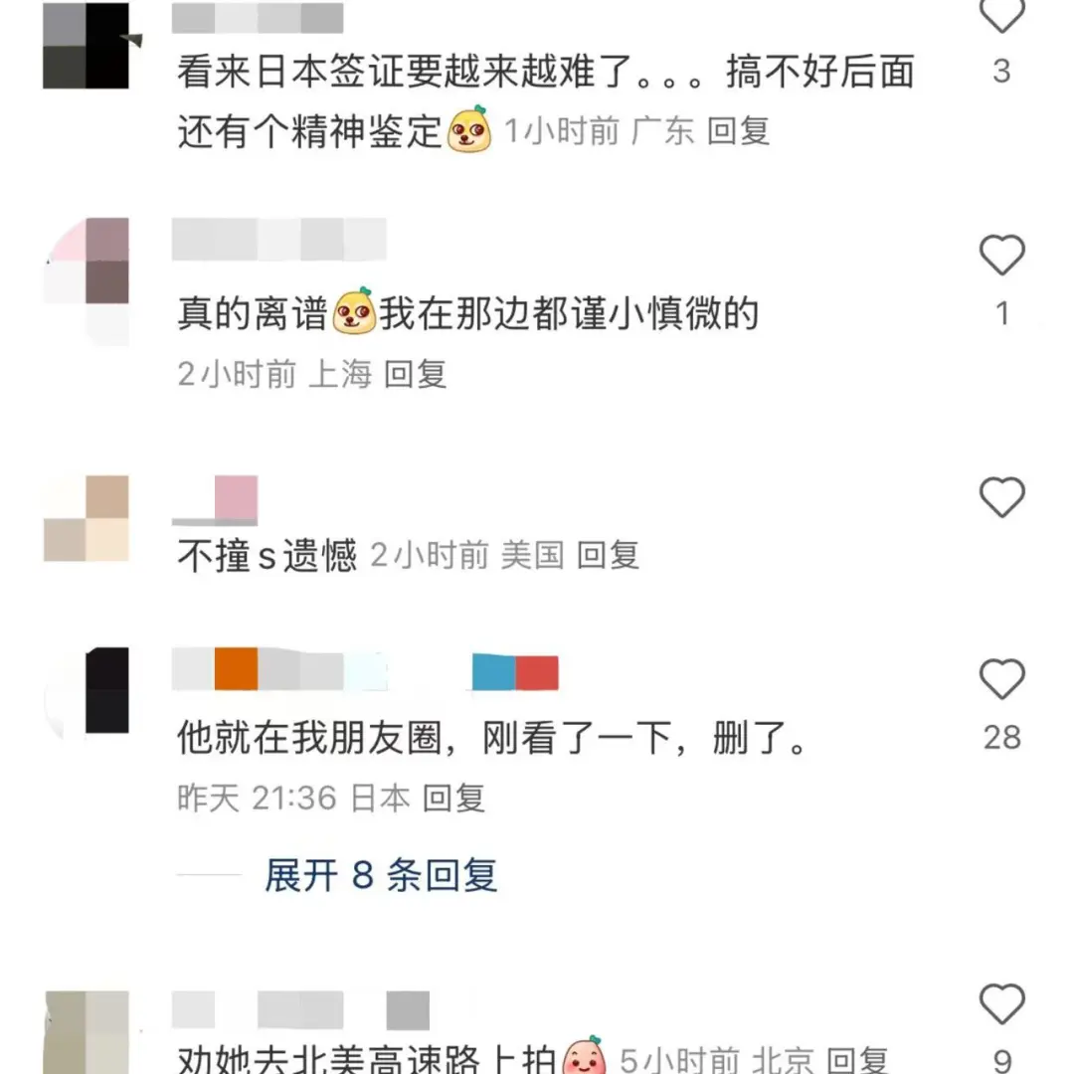
Task: Open avatar of the 广东 commenter
Action: point(87,45)
